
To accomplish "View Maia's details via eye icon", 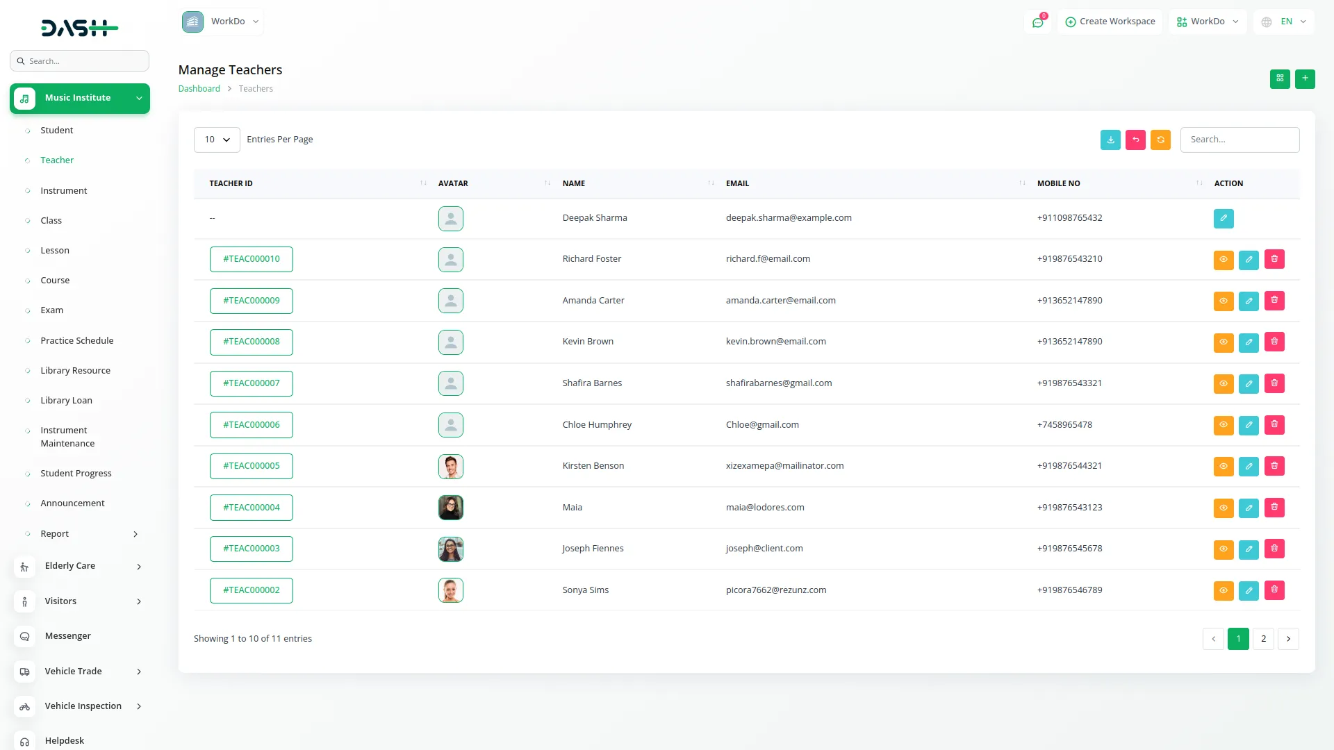I will 1224,508.
